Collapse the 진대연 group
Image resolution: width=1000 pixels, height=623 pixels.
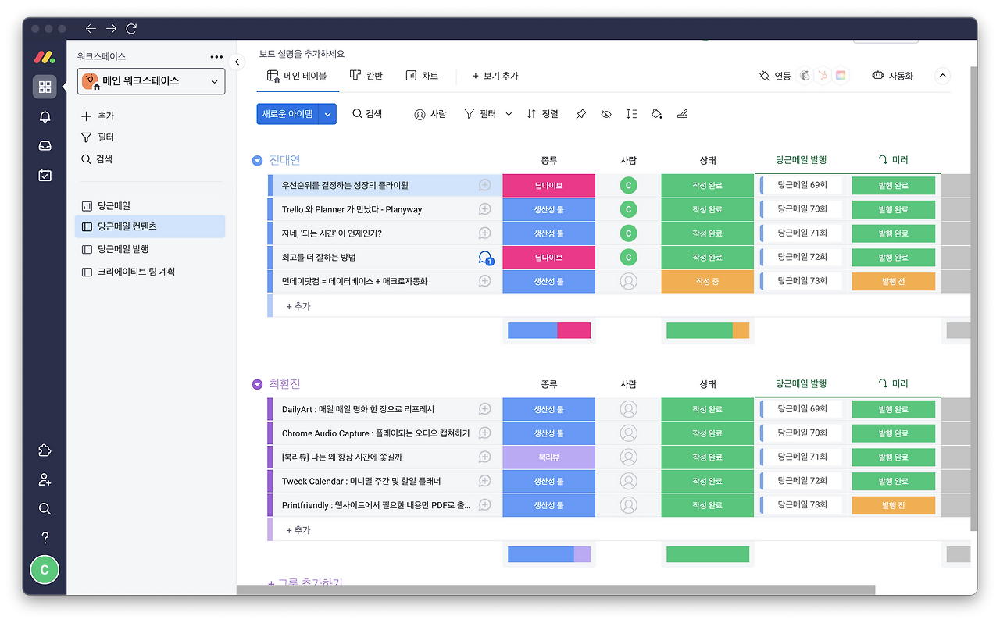coord(257,161)
